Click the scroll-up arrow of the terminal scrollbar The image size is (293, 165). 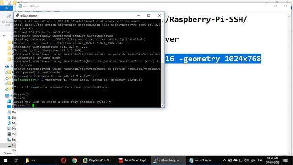pyautogui.click(x=163, y=21)
